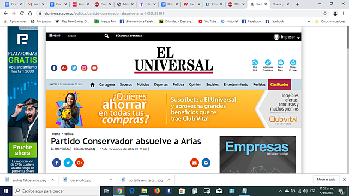Viewport: 349px width, 196px height.
Task: Send article by email icon
Action: click(x=195, y=163)
